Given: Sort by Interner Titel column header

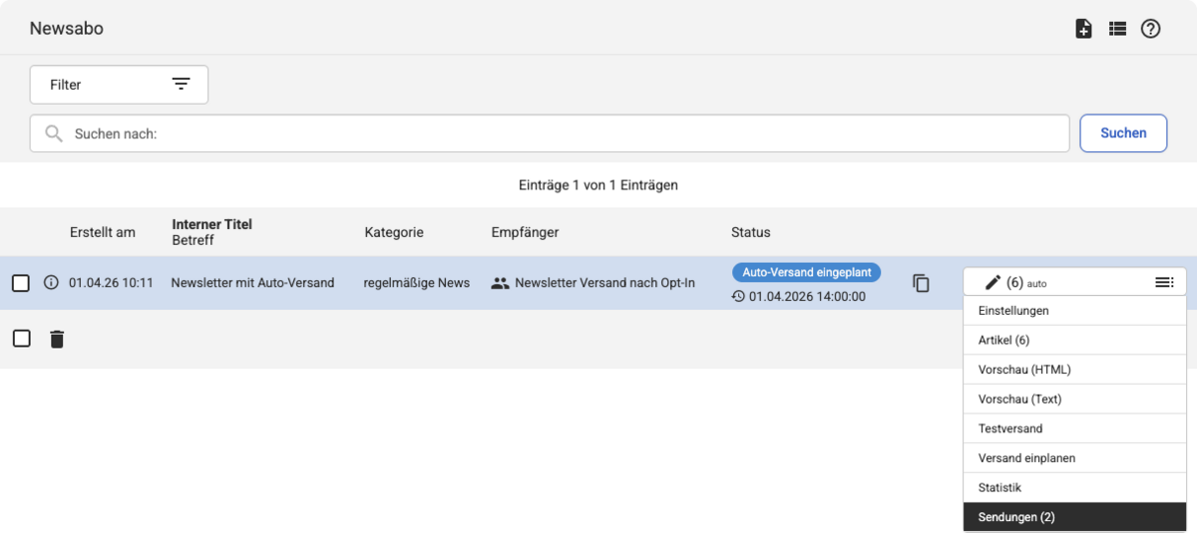Looking at the screenshot, I should [212, 224].
